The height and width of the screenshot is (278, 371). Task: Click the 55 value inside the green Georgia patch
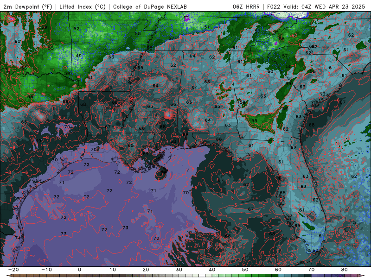[x=254, y=120]
